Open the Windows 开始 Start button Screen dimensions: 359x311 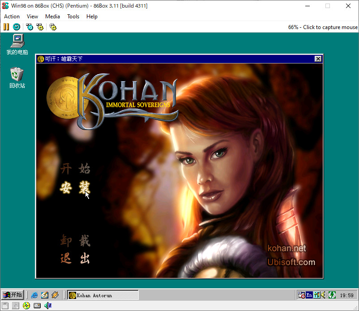coord(13,295)
